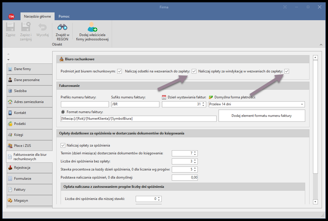The height and width of the screenshot is (221, 328).
Task: Disable Naliczaj opłaty za spóźnienia checkbox
Action: [x=63, y=145]
